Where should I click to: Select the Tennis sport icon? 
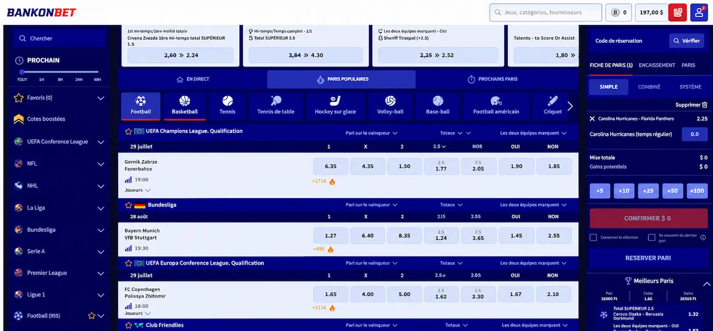point(227,106)
